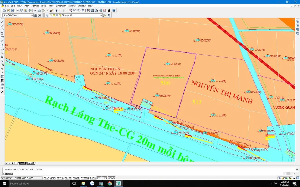Expand the layer control list arrow
The width and height of the screenshot is (300, 187).
click(x=101, y=15)
